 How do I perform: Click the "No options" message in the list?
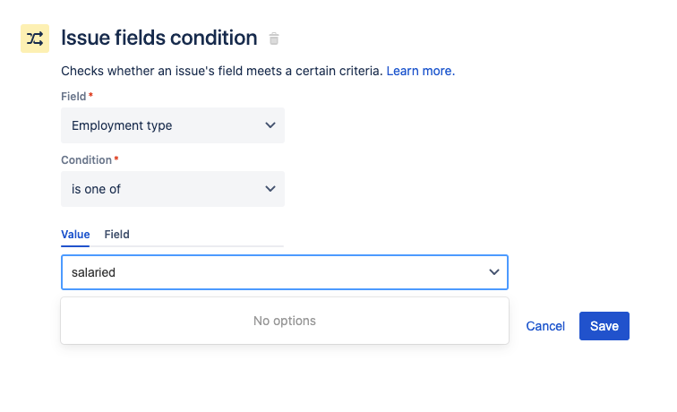[x=285, y=321]
